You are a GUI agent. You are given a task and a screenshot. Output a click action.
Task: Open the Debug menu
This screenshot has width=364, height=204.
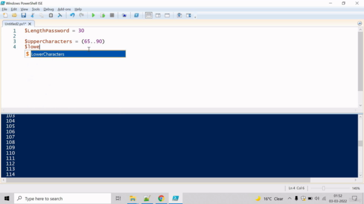[48, 9]
